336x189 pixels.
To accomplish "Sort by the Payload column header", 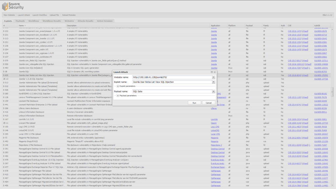I will click(x=254, y=26).
